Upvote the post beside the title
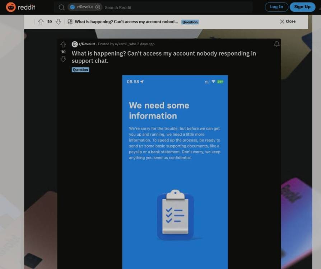Screen dimensions: 321x269 tap(63, 44)
